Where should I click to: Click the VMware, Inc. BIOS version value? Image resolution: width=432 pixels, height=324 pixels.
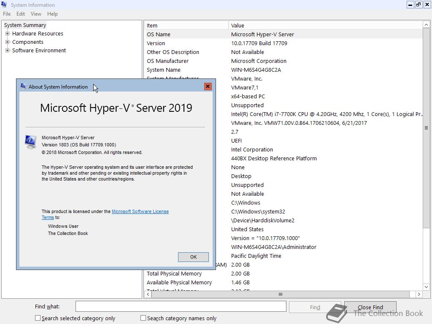(x=299, y=123)
